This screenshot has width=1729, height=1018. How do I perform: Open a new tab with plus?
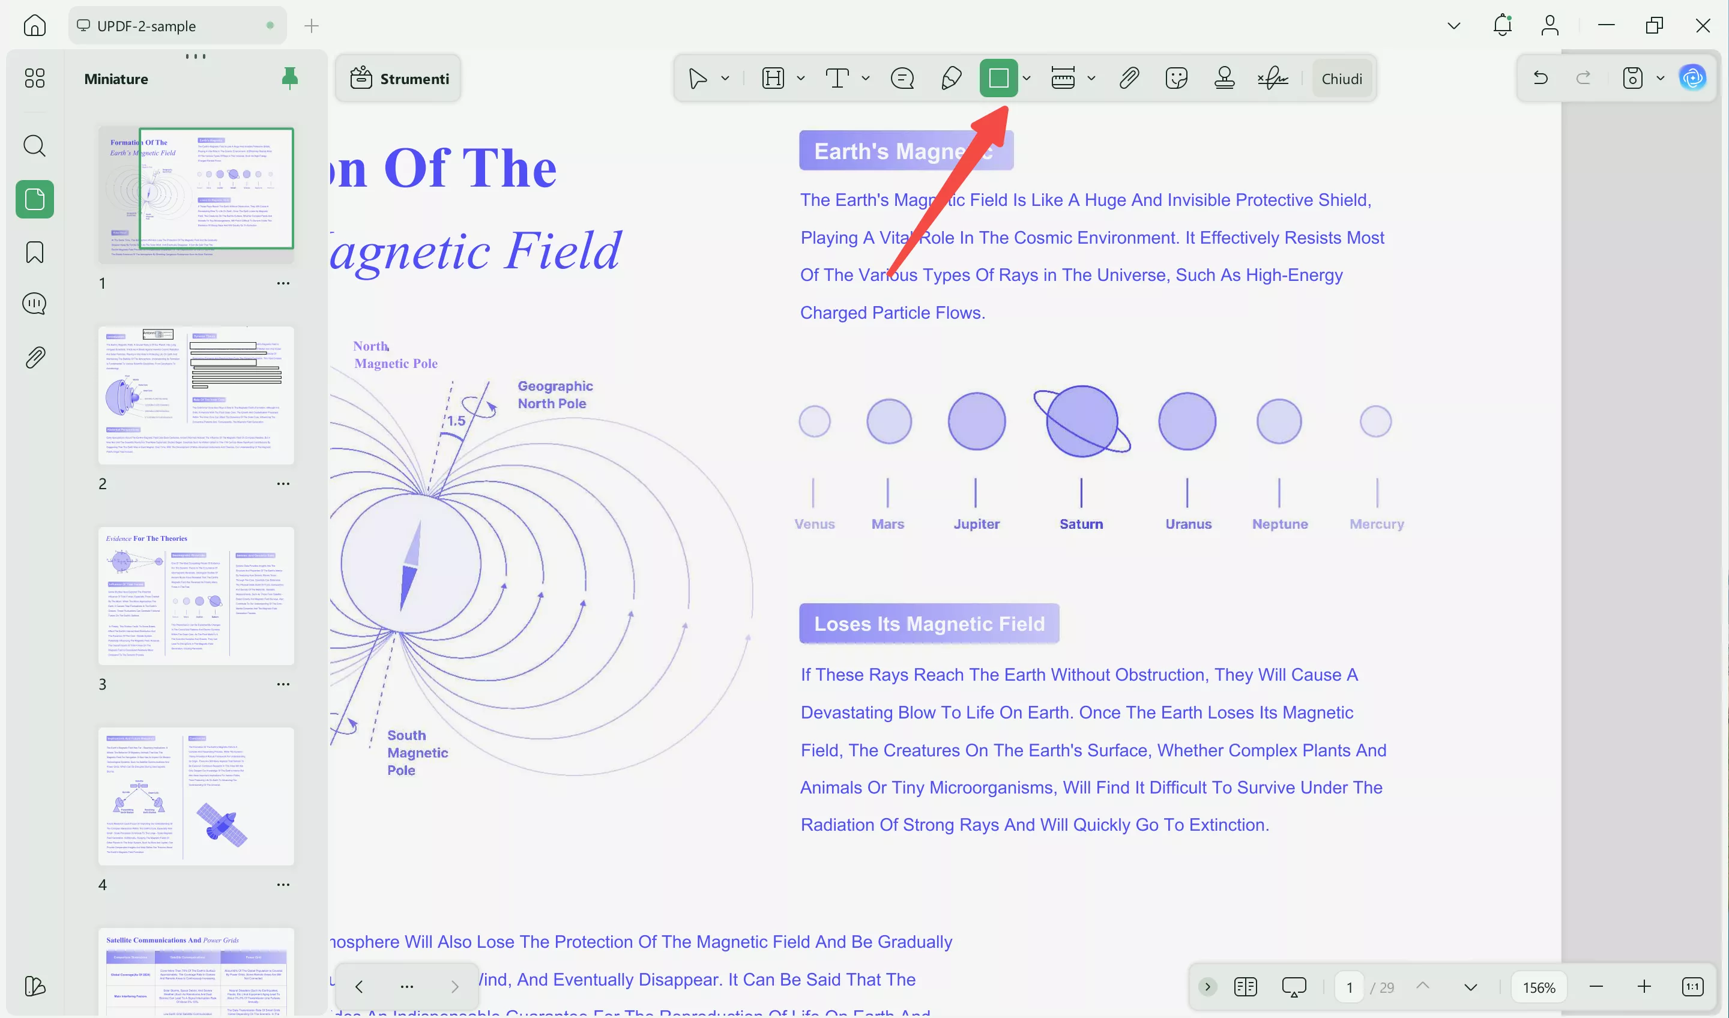coord(312,26)
